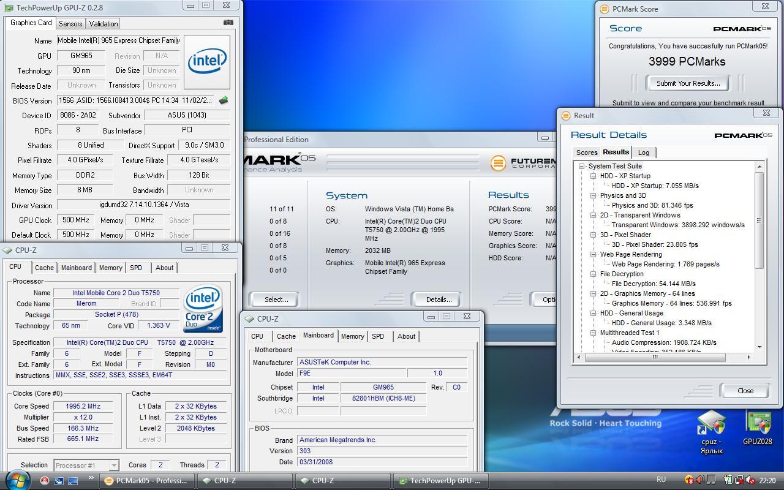784x490 pixels.
Task: Click the Mainboard window's CPU-Z title icon
Action: click(249, 318)
